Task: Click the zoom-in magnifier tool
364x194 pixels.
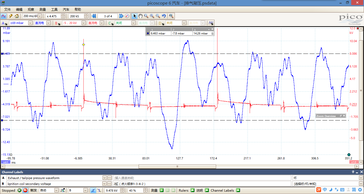Action: [152, 16]
